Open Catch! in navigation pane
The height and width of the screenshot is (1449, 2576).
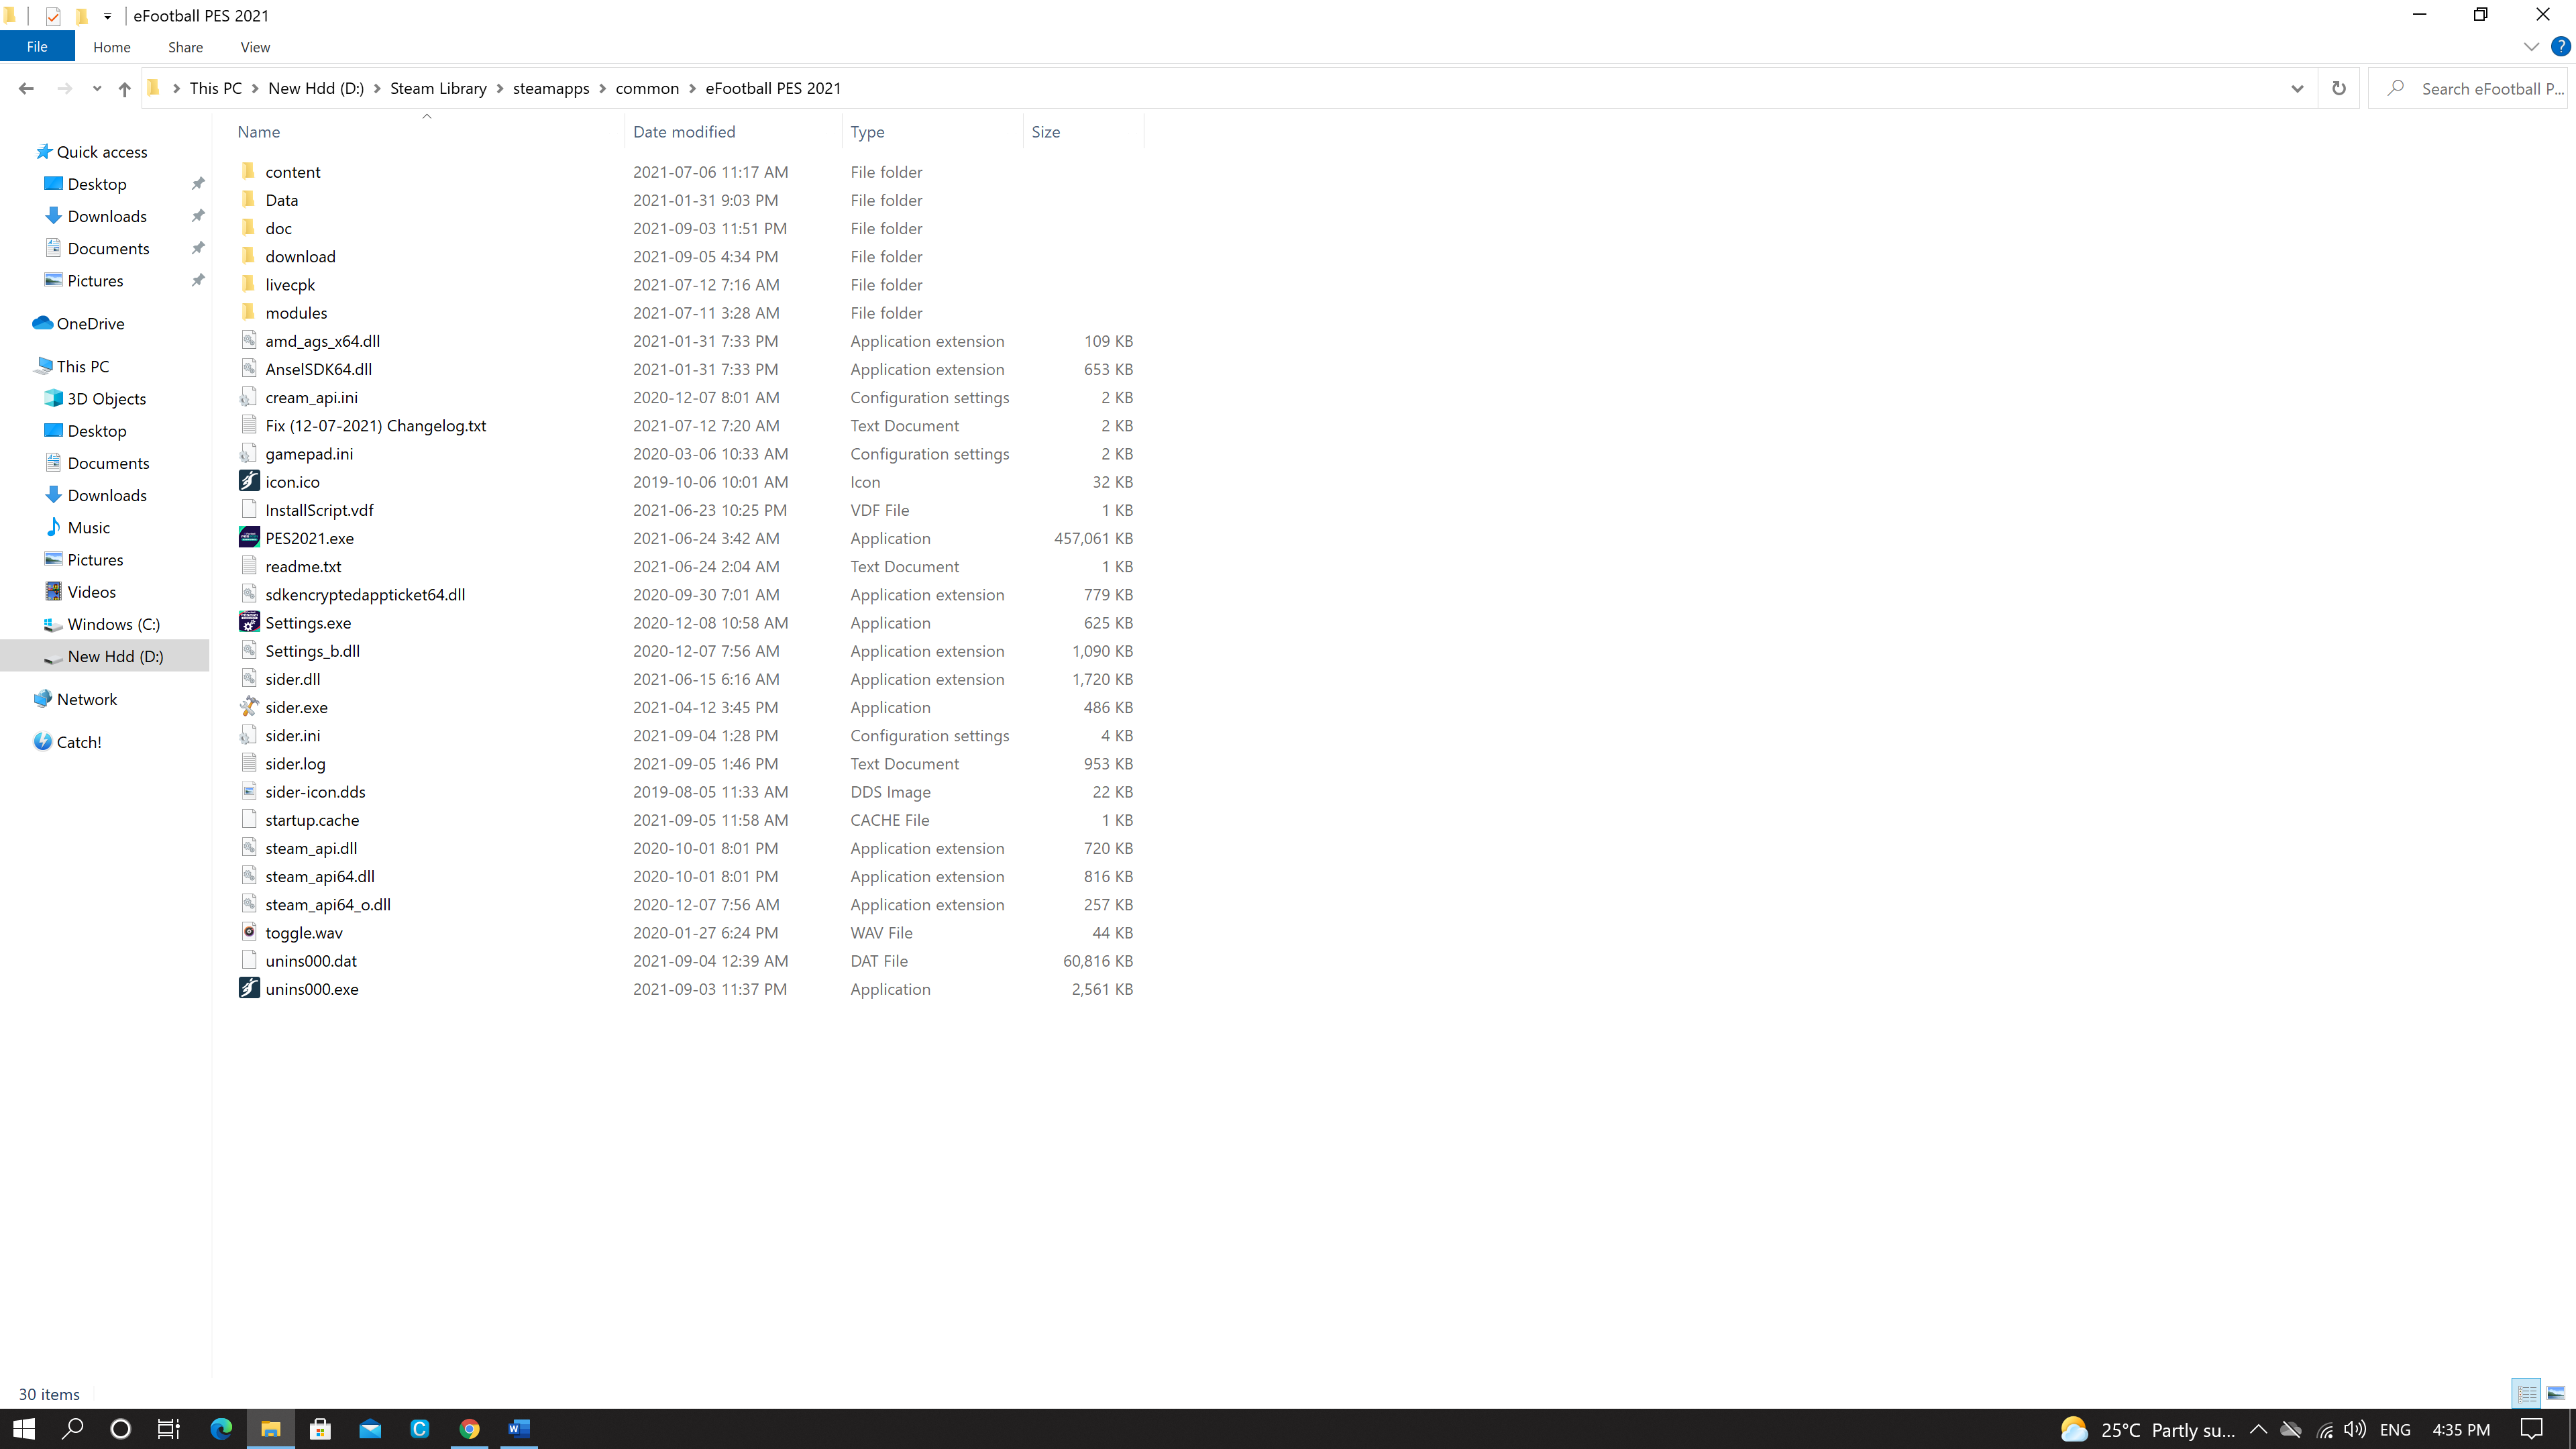78,742
